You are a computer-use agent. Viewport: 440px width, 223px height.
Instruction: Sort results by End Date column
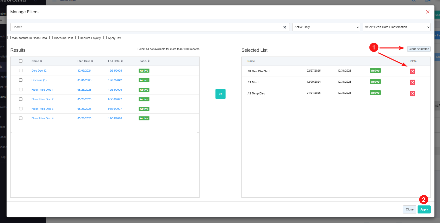point(115,61)
